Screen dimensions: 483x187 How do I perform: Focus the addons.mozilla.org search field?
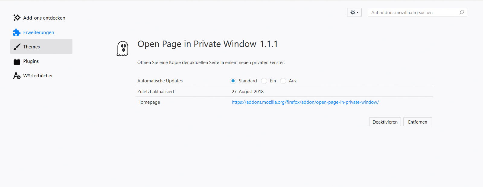coord(414,12)
